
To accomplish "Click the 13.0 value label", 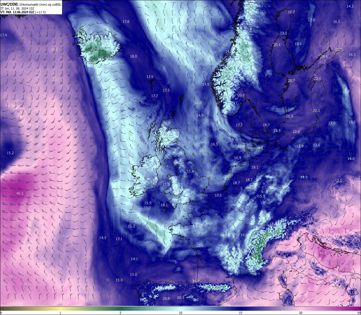I will coord(332,123).
